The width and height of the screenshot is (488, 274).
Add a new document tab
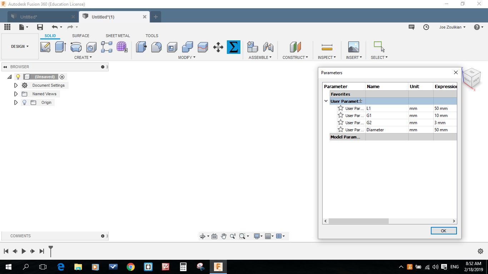(156, 17)
